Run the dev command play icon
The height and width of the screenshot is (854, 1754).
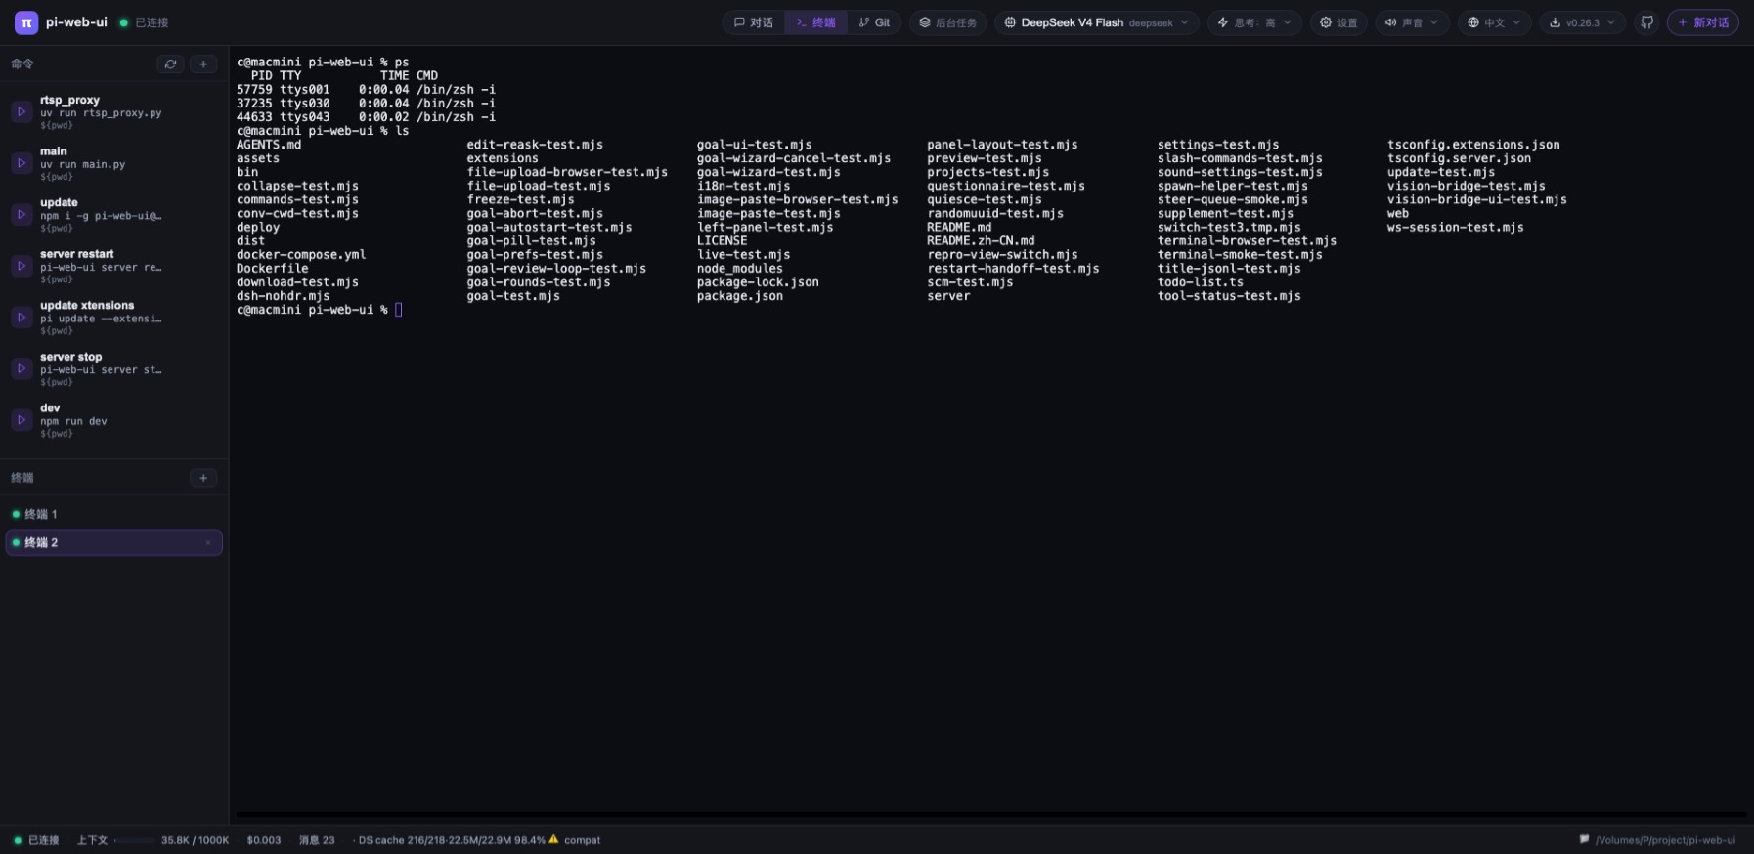pyautogui.click(x=22, y=420)
